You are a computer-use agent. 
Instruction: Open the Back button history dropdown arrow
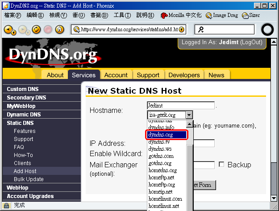13,33
